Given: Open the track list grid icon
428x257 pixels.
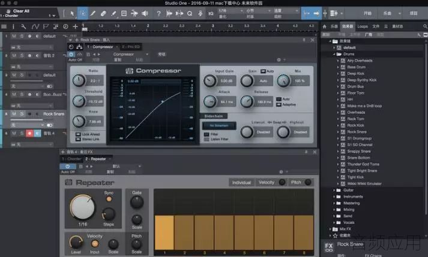Looking at the screenshot, I should [4, 26].
